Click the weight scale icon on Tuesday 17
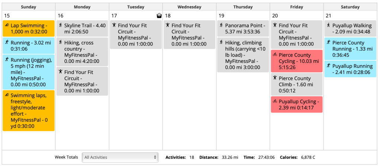 (x=159, y=16)
